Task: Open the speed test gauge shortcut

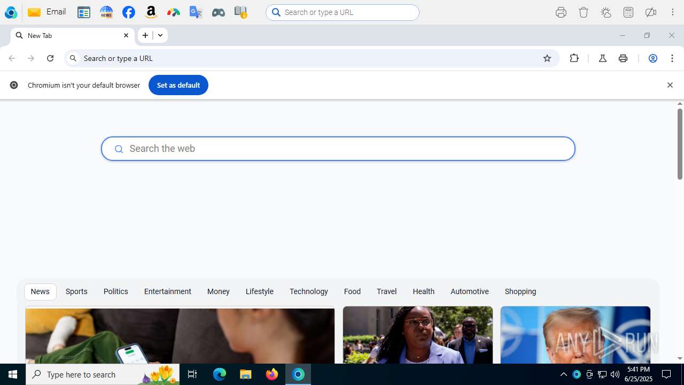Action: [174, 12]
